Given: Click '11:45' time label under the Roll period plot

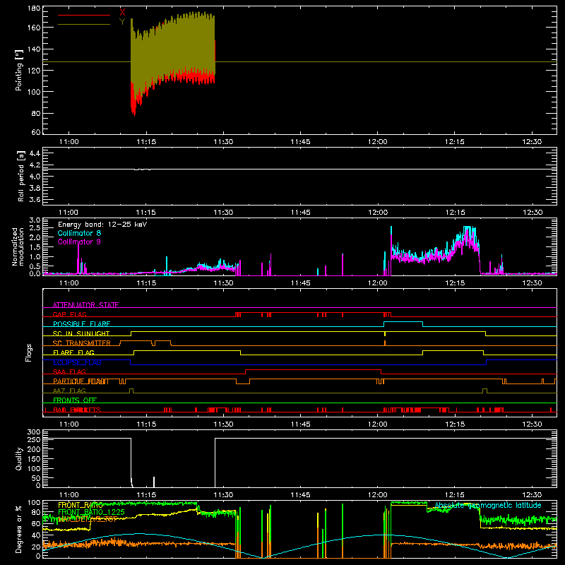Looking at the screenshot, I should point(301,213).
